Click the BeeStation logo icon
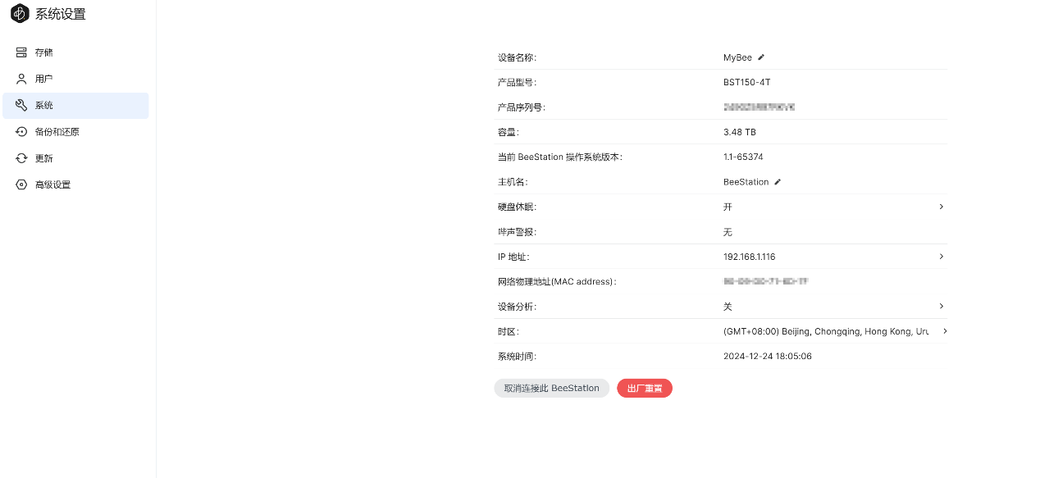1040x478 pixels. (20, 14)
